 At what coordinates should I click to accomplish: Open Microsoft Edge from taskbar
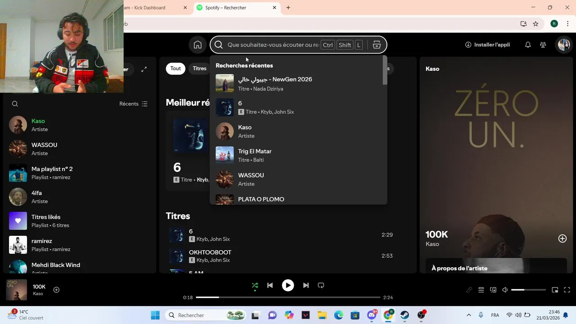pos(338,315)
